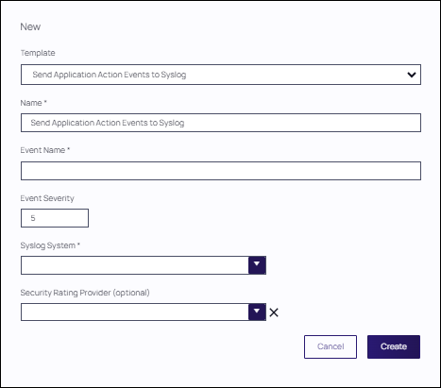Image resolution: width=441 pixels, height=388 pixels.
Task: Click the Name input field
Action: pos(221,123)
